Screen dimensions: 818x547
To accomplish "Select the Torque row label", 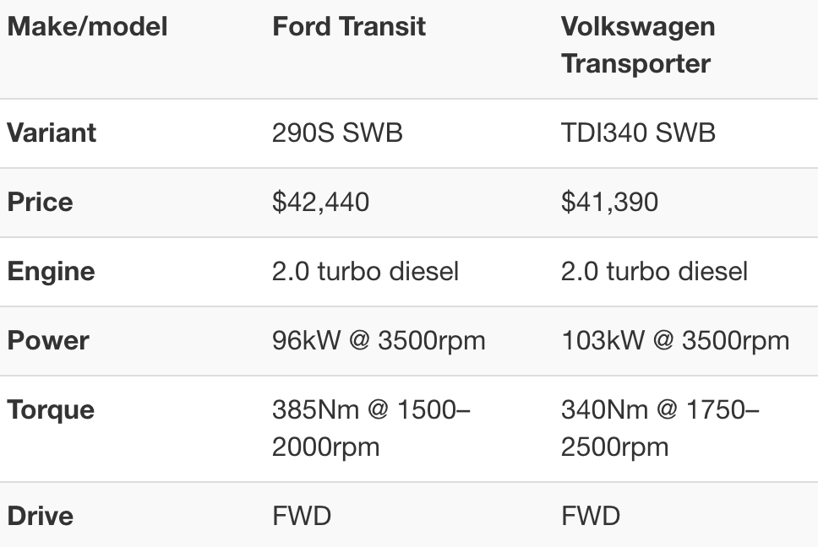I will click(51, 409).
